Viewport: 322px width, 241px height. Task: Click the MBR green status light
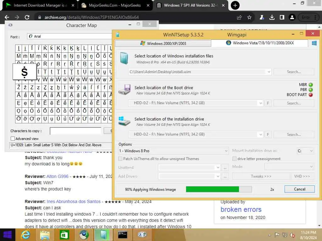point(311,85)
